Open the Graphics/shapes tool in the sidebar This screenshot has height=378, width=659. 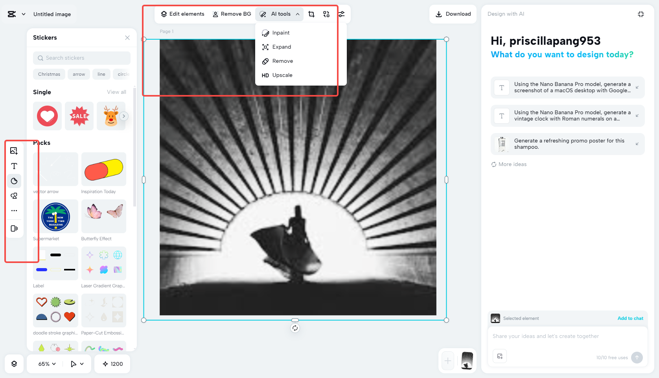click(x=14, y=195)
